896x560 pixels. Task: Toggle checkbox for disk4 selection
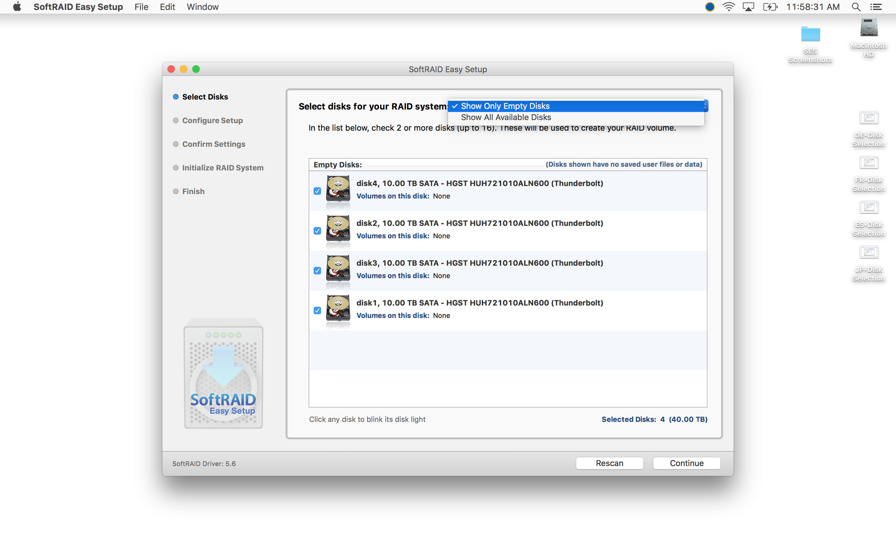point(317,191)
